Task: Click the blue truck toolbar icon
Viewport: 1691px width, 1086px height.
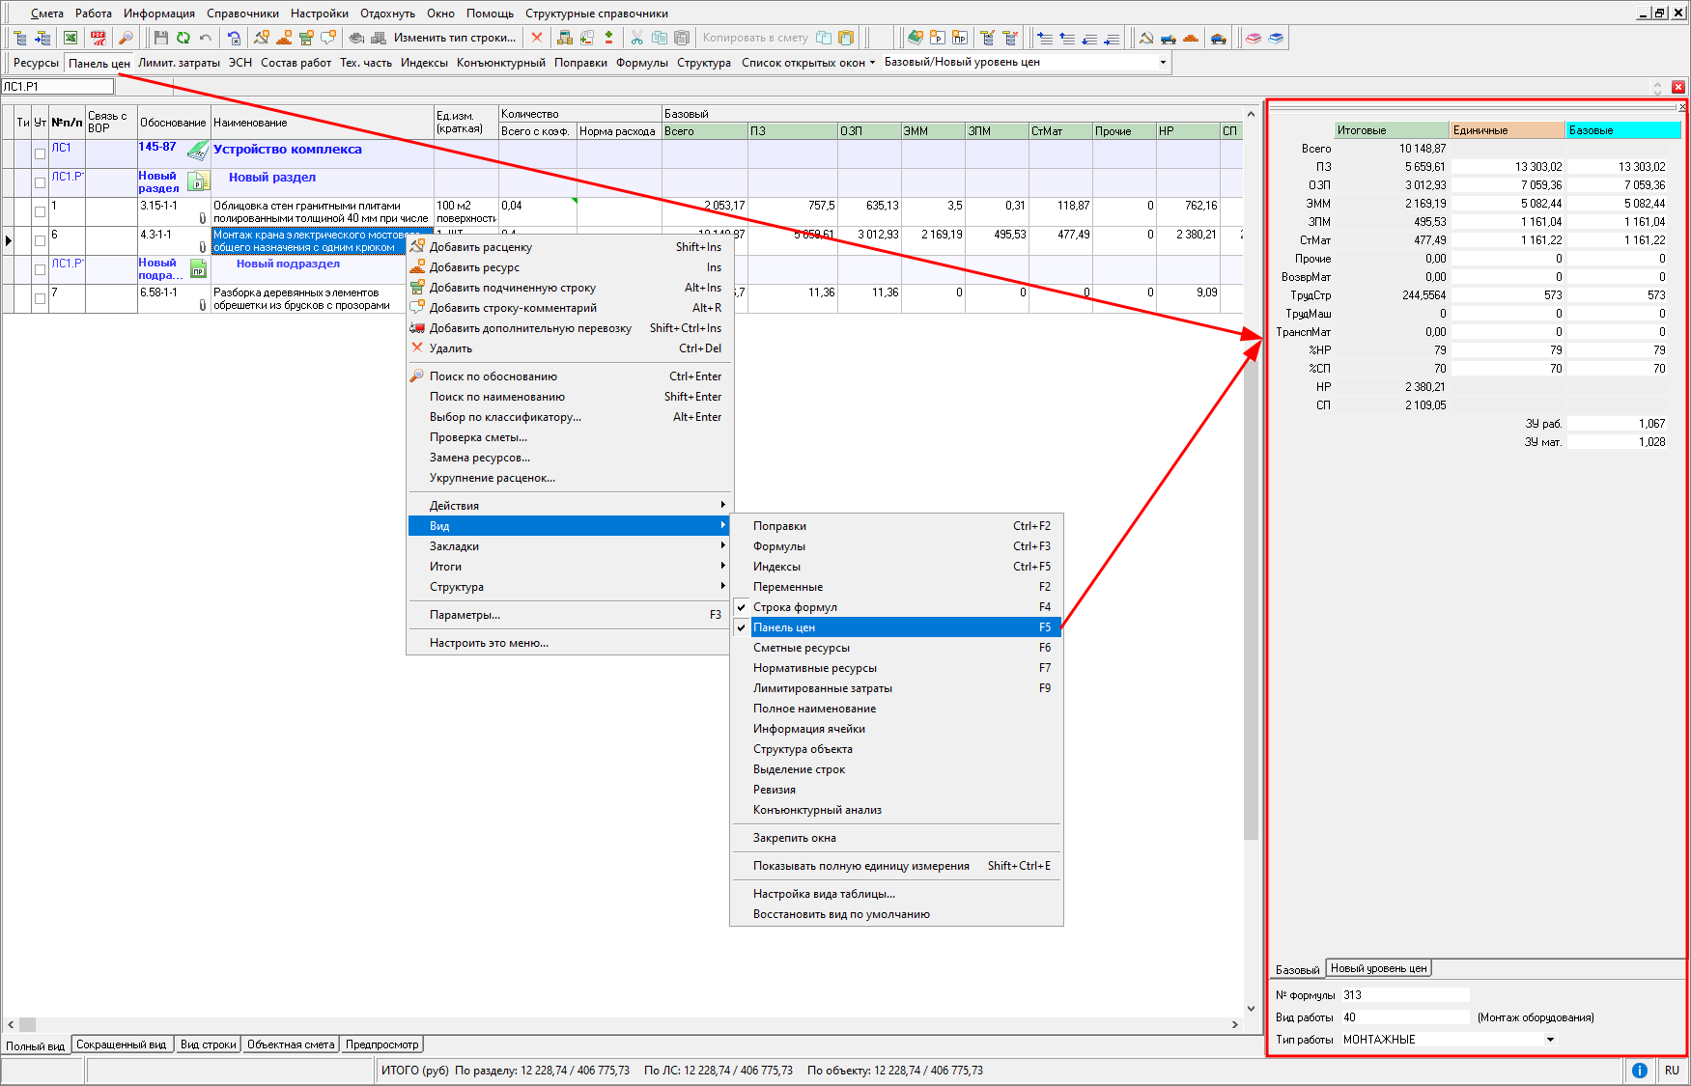Action: click(1169, 38)
